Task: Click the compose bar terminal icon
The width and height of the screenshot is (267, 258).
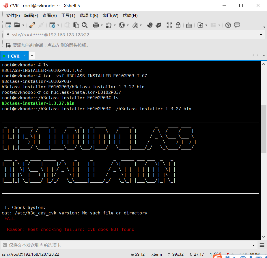Action: click(x=5, y=245)
